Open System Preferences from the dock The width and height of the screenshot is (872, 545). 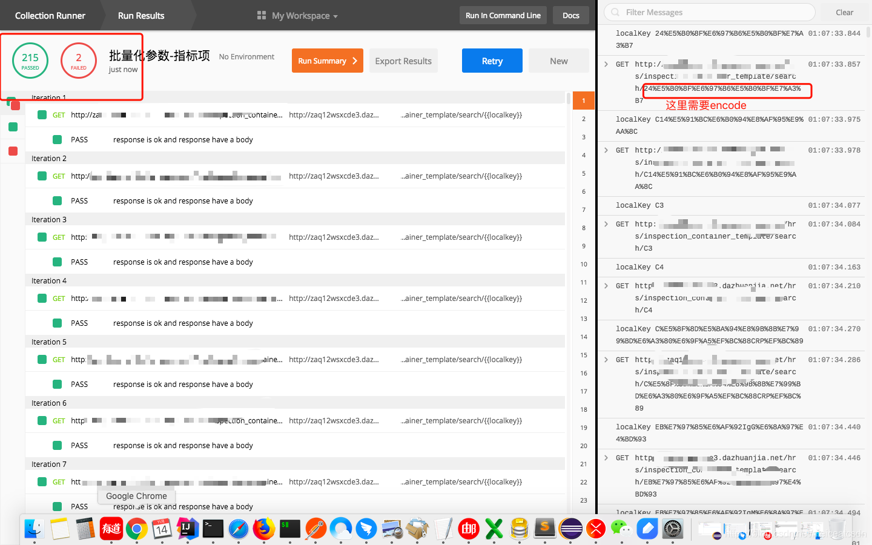coord(672,528)
